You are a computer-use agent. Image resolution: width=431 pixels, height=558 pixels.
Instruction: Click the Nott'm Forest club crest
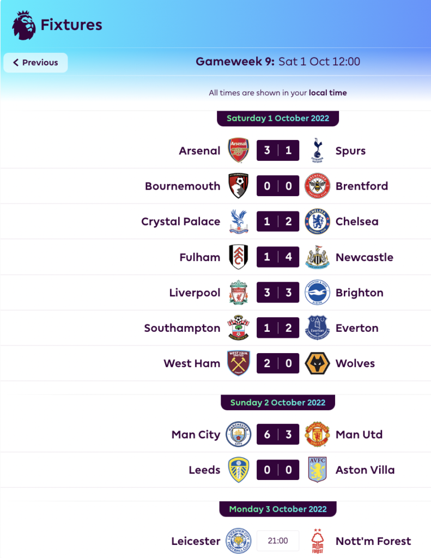[x=317, y=541]
